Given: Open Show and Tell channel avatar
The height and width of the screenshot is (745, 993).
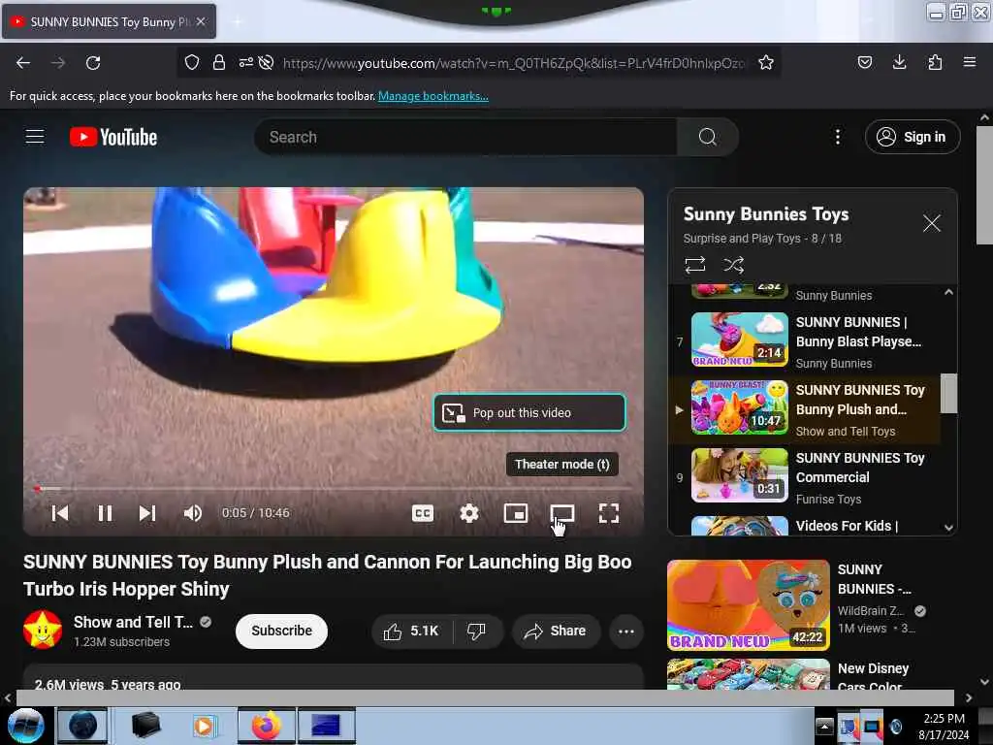Looking at the screenshot, I should [x=43, y=631].
